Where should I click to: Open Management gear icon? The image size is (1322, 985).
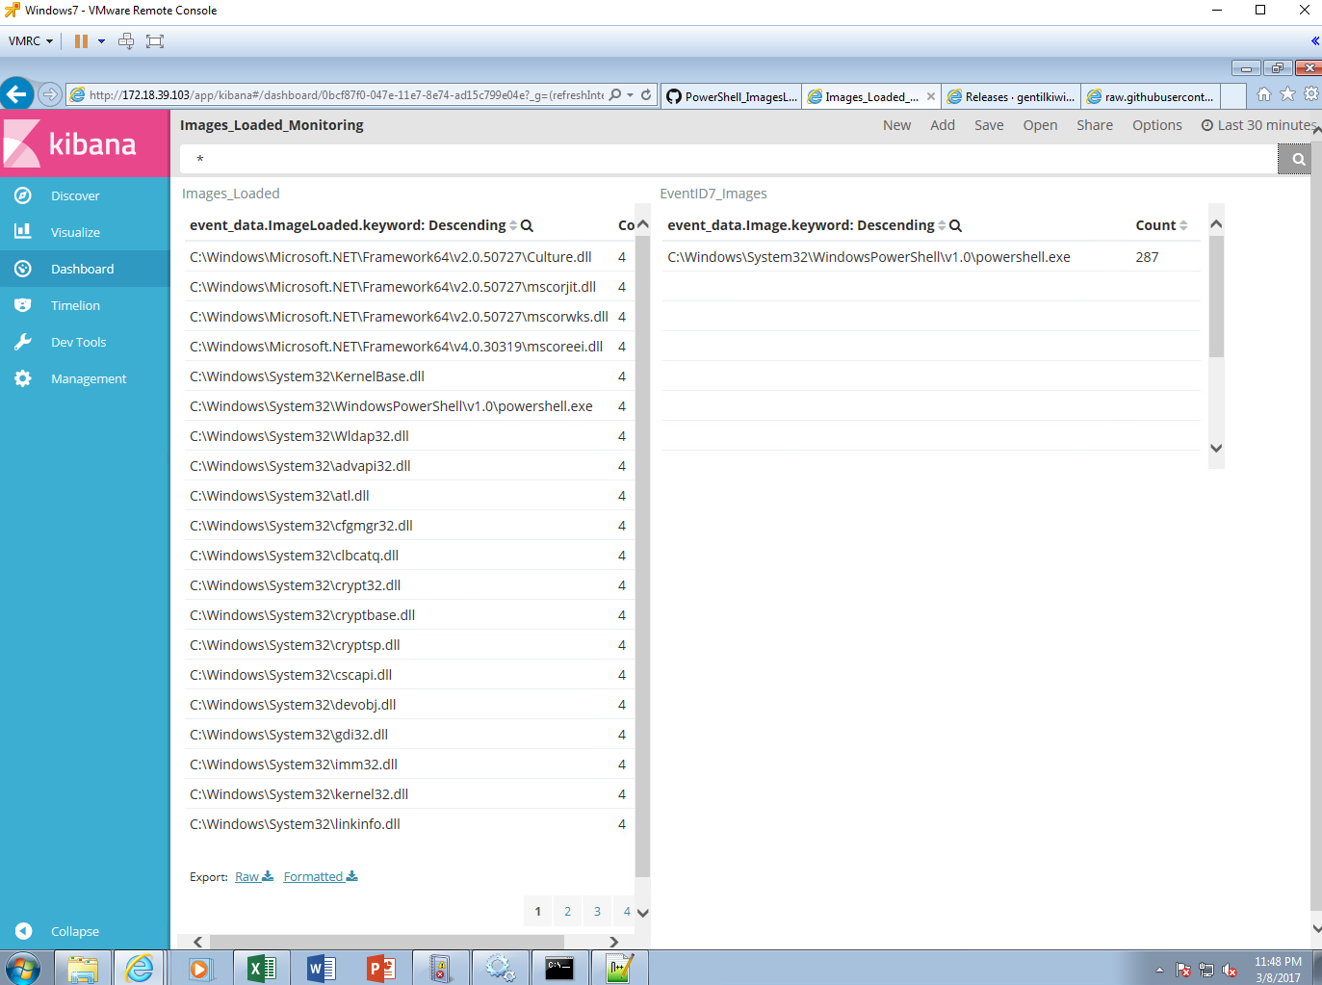pos(23,378)
